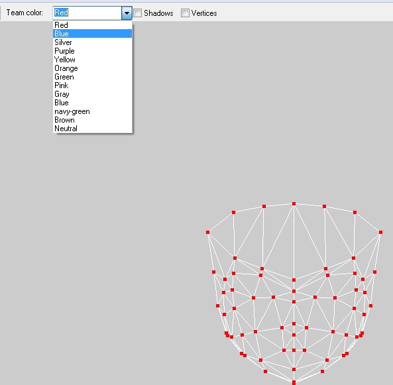
Task: Click the Team color text field showing Red
Action: click(x=87, y=13)
